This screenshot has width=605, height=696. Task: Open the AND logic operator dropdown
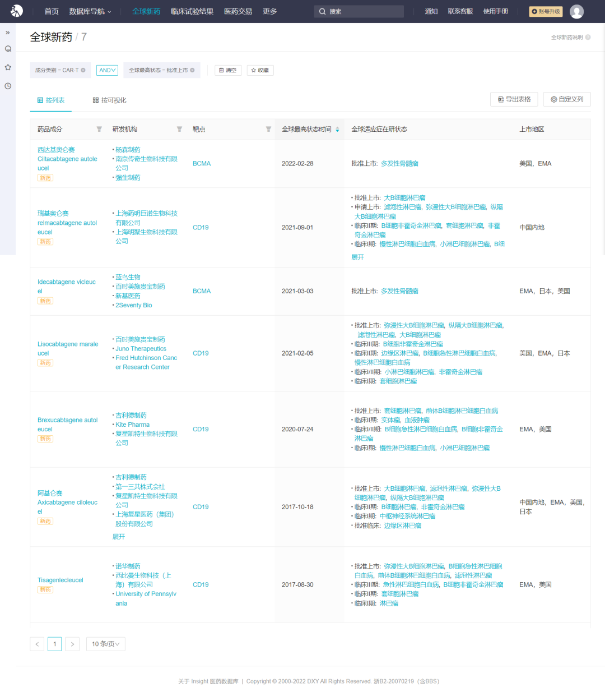[107, 70]
